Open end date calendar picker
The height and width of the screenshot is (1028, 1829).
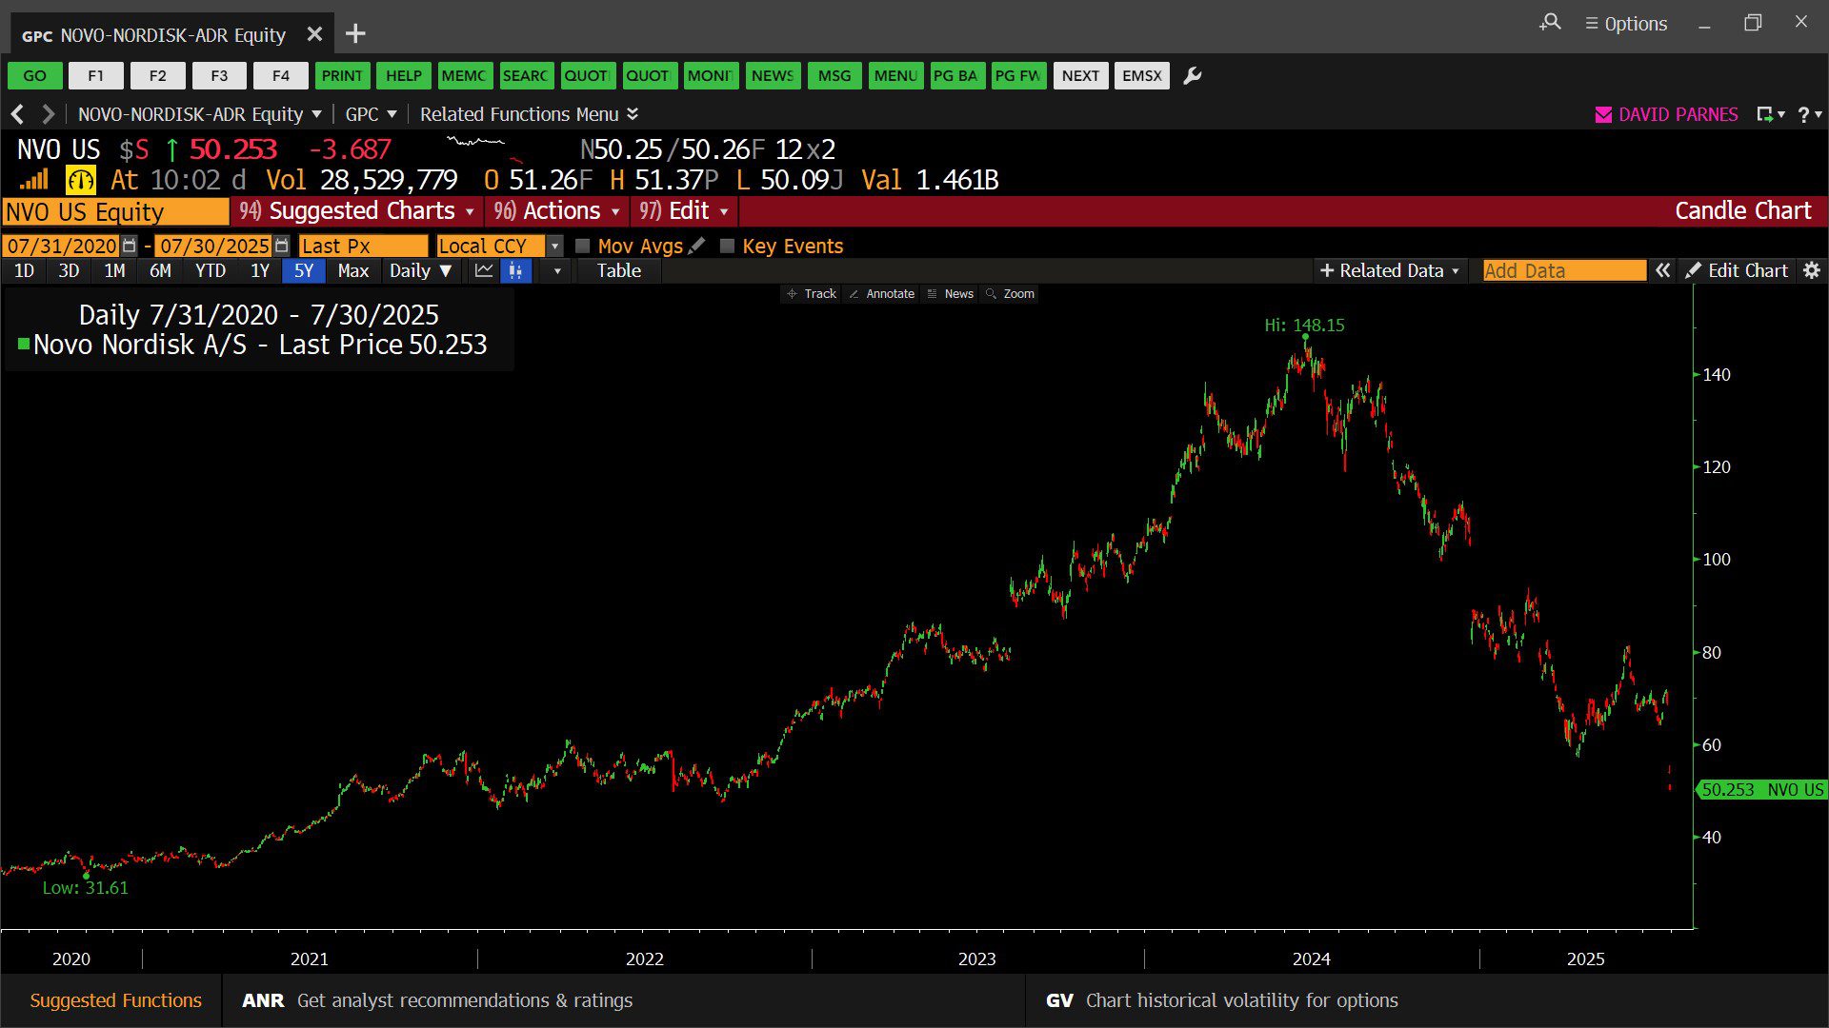[281, 246]
